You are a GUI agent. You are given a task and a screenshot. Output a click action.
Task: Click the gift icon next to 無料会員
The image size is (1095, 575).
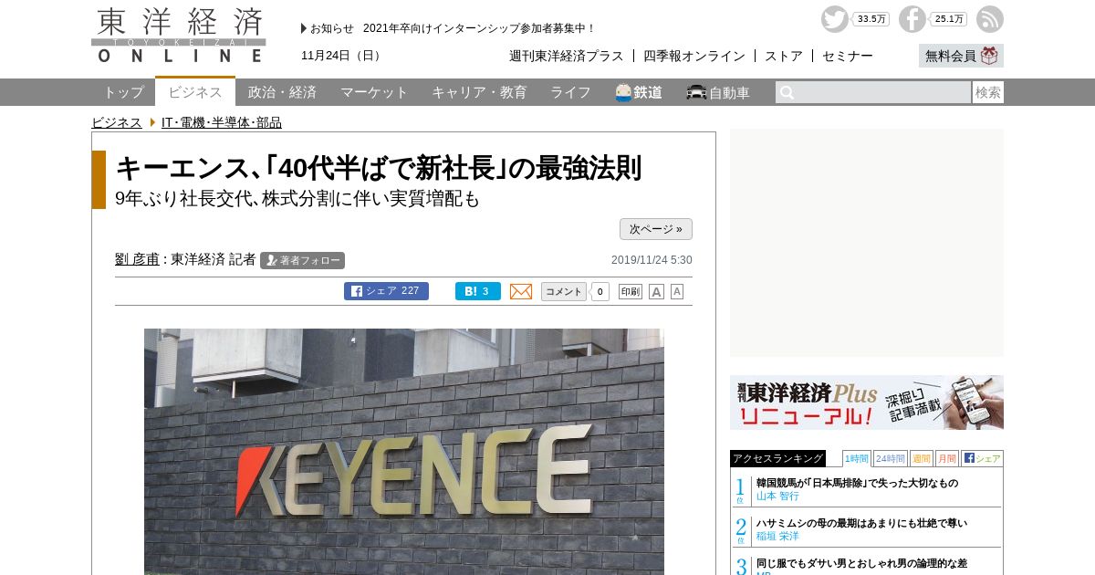coord(990,56)
